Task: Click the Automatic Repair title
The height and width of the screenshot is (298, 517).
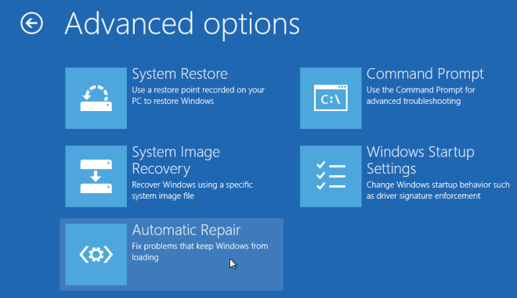Action: click(186, 230)
